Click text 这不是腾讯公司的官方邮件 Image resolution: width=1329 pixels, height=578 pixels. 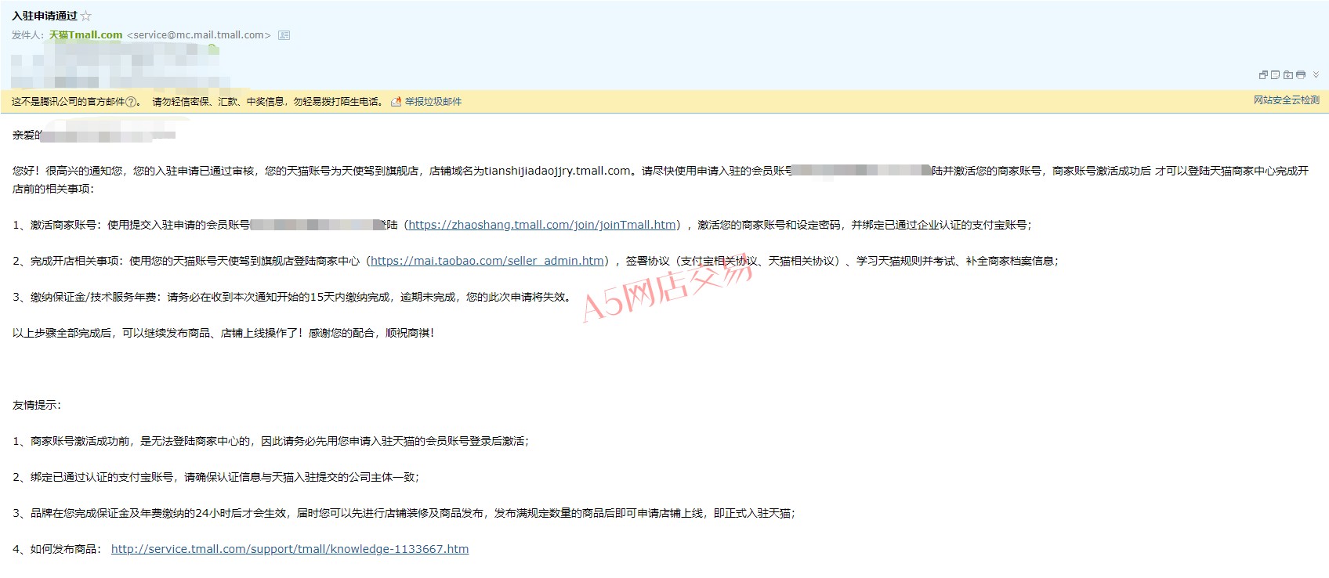68,102
